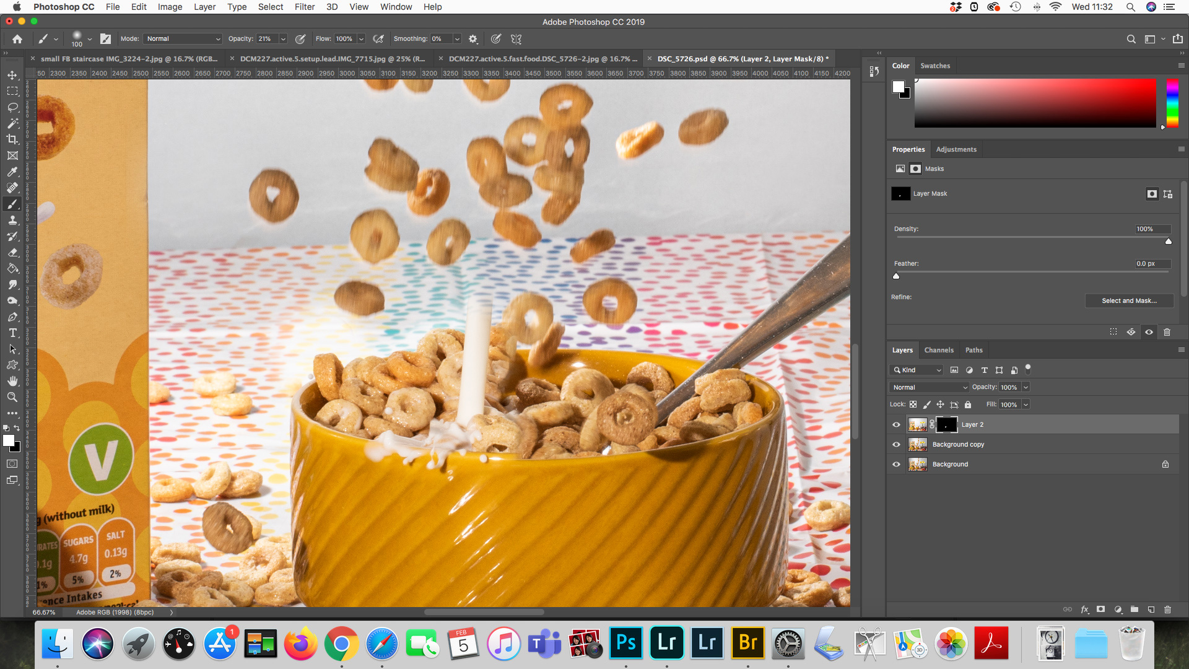Expand the layer Kind filter dropdown
This screenshot has width=1189, height=669.
click(917, 370)
